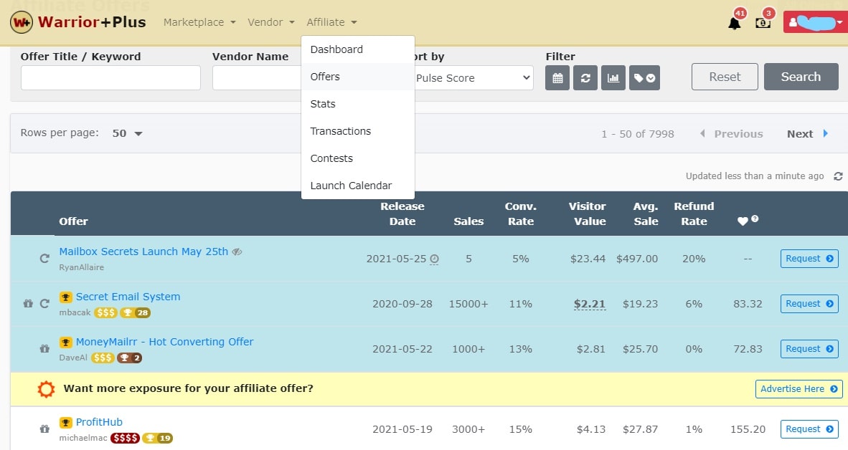Click the refresh icon beside updated time
Viewport: 848px width, 450px height.
[838, 176]
